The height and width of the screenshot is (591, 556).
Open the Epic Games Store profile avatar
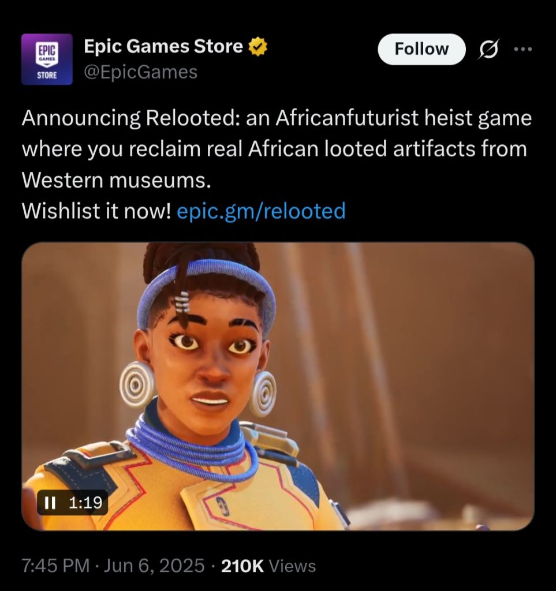pos(47,59)
